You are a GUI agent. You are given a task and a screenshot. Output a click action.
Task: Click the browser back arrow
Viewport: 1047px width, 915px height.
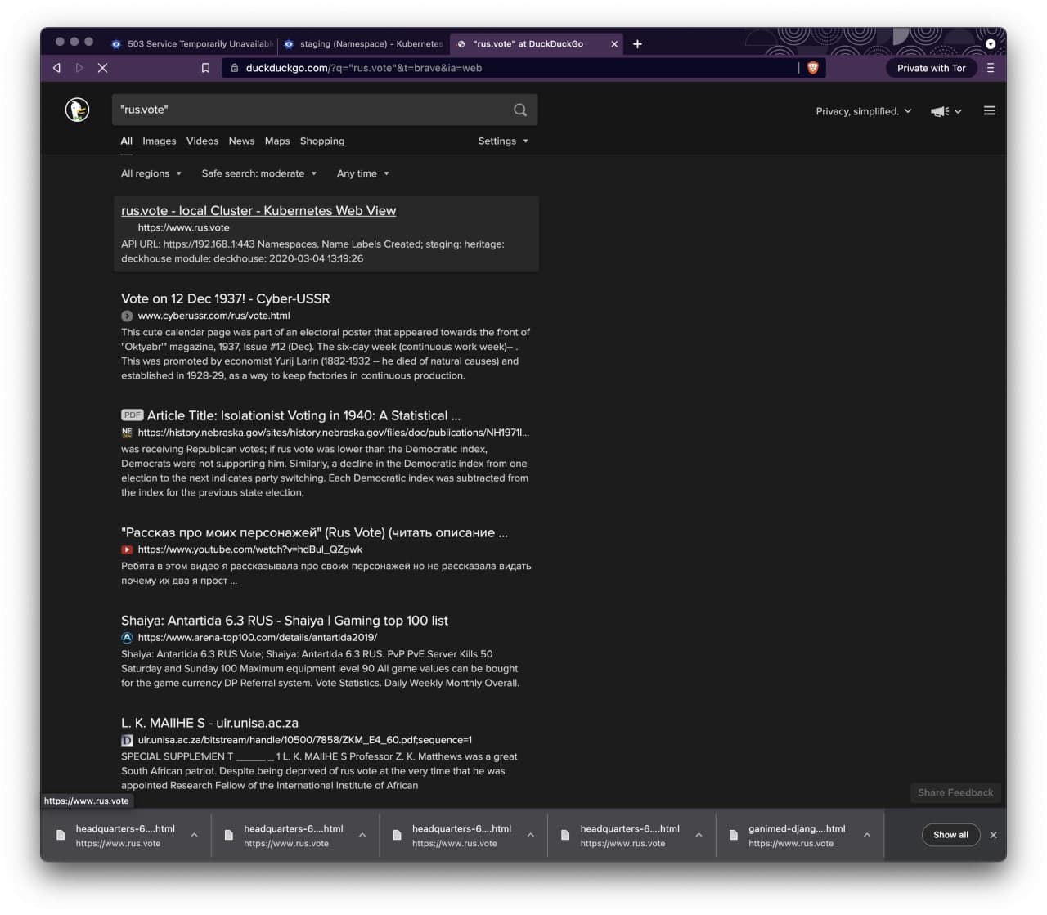click(x=56, y=68)
